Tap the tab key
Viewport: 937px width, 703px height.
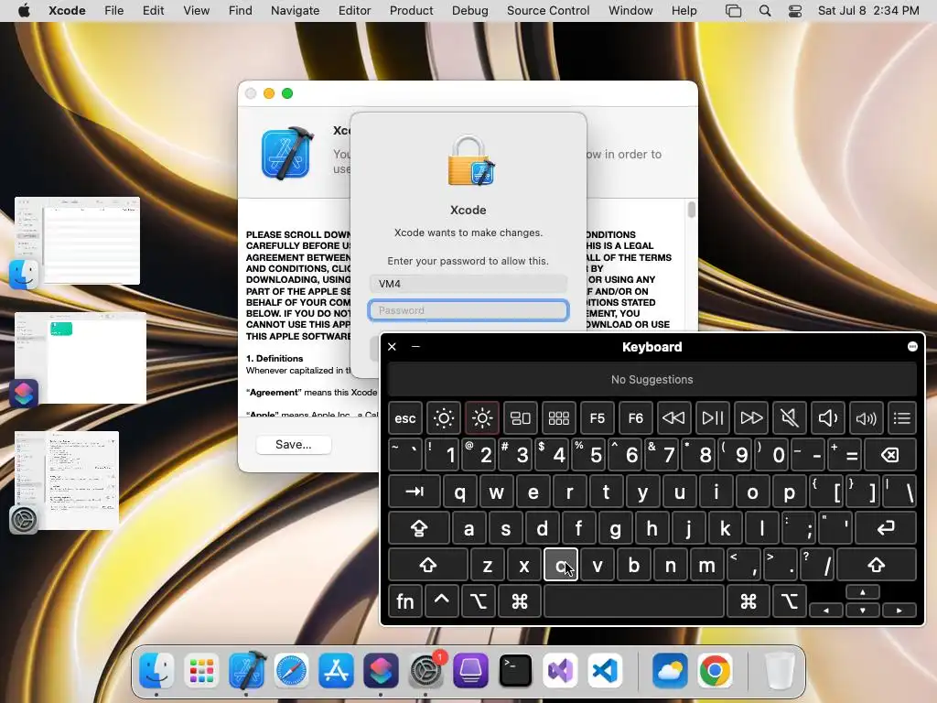(415, 492)
